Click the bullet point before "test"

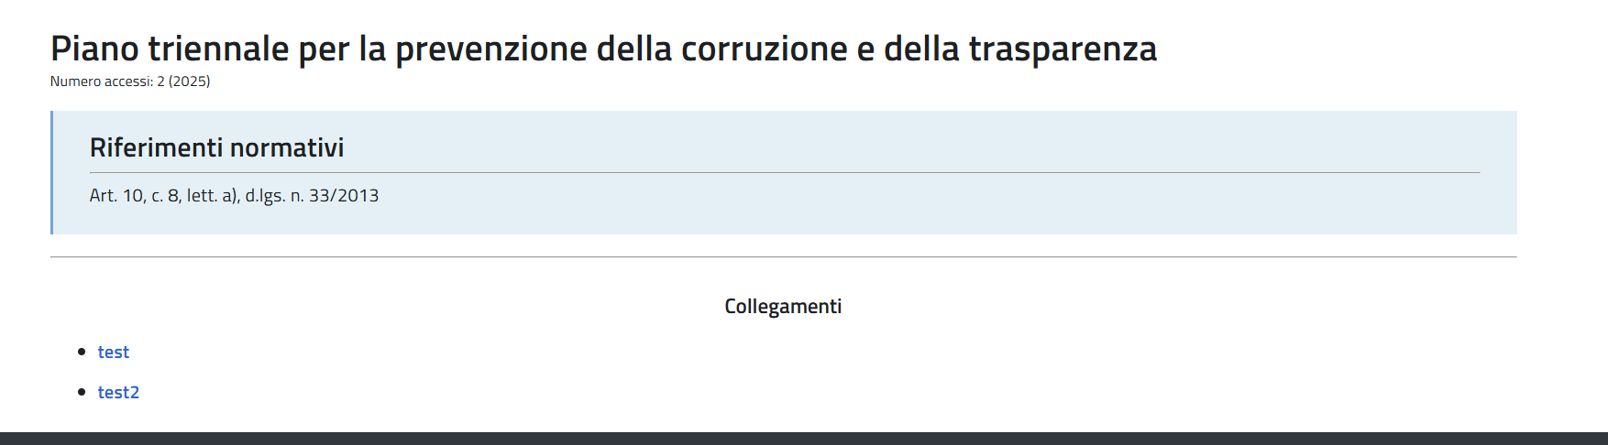(x=83, y=352)
